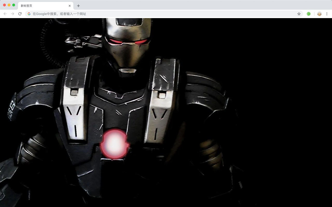Click the browser back arrow

coord(5,14)
